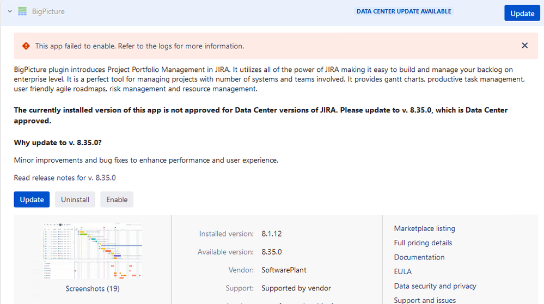
Task: Click the Supported by vendor text
Action: pos(296,288)
